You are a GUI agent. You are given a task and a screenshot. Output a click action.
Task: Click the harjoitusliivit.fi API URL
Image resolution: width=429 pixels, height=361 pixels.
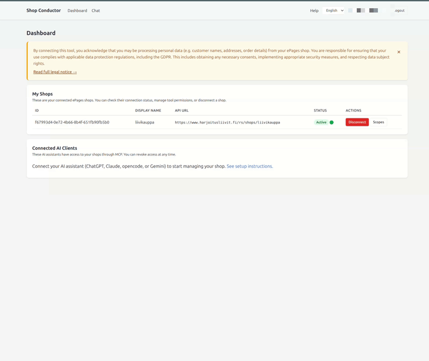pos(228,122)
